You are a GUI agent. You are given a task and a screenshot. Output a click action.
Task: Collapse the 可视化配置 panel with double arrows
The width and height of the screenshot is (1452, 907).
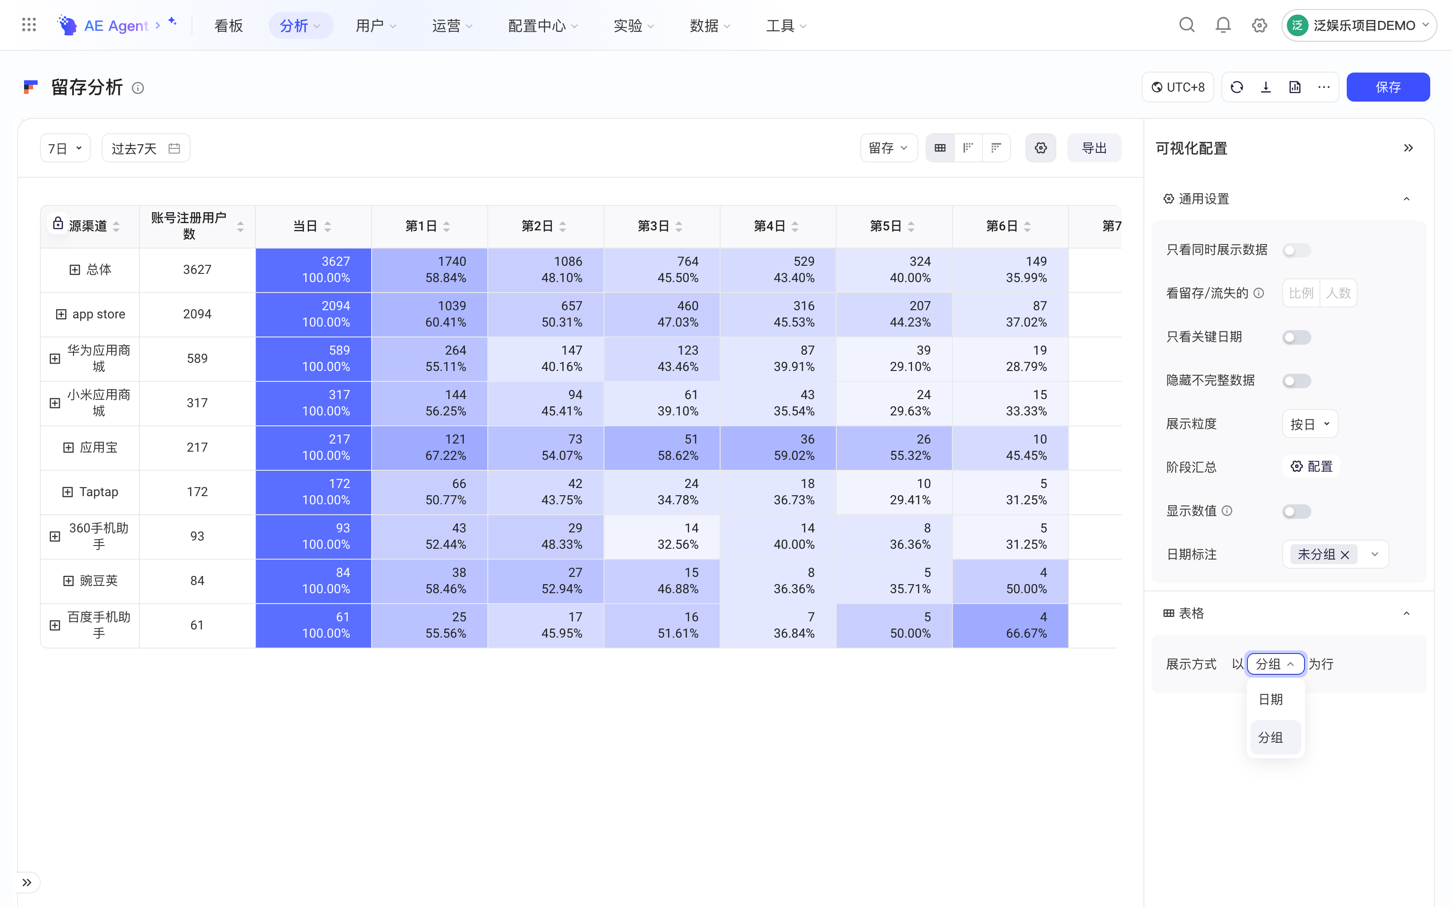1408,148
